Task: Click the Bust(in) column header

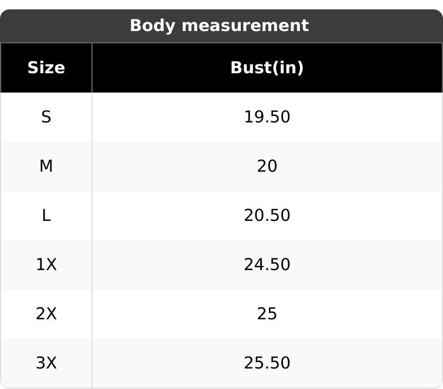Action: pyautogui.click(x=267, y=68)
